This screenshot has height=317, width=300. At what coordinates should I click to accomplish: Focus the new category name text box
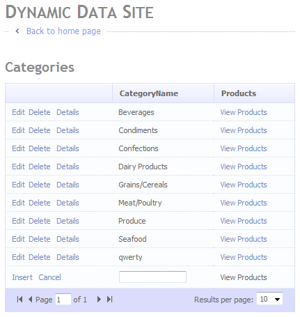pyautogui.click(x=152, y=277)
